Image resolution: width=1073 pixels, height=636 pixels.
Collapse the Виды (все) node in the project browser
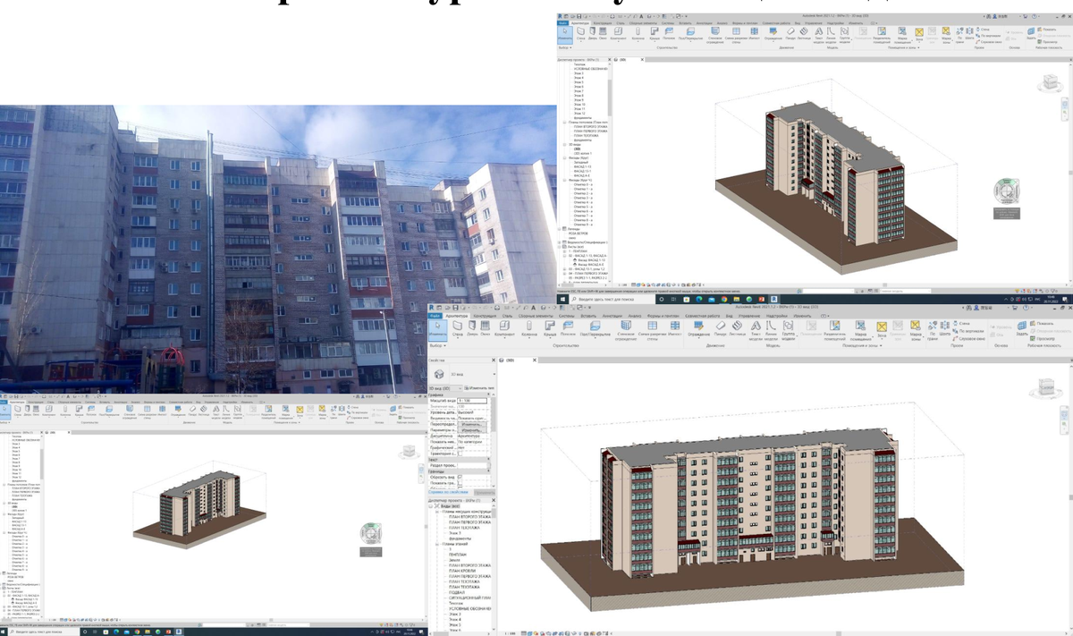click(x=431, y=506)
